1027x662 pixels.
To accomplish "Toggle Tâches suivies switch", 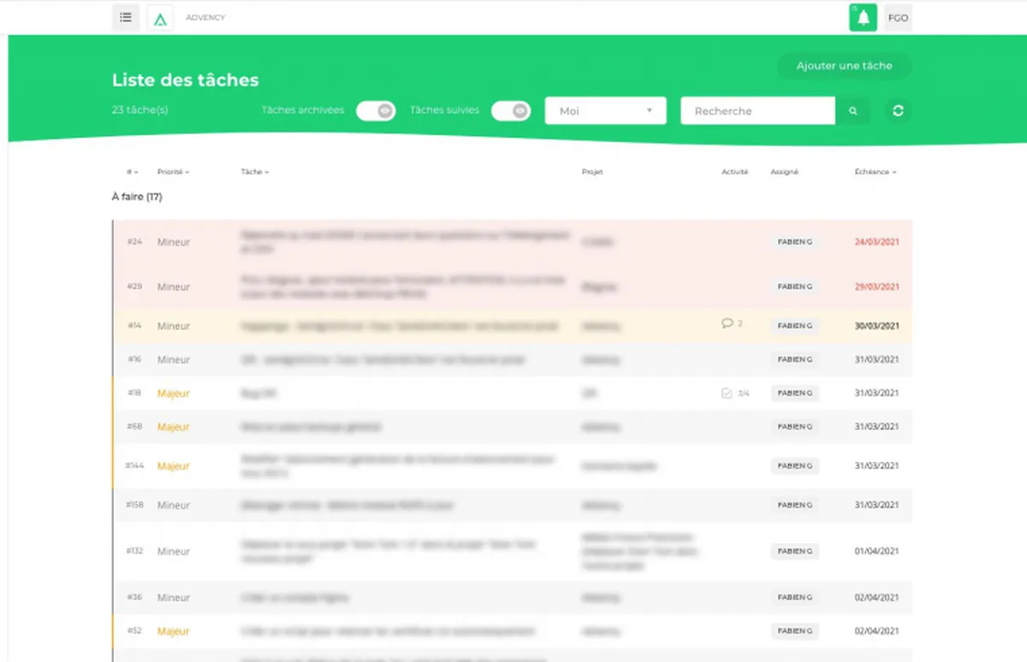I will pyautogui.click(x=511, y=111).
